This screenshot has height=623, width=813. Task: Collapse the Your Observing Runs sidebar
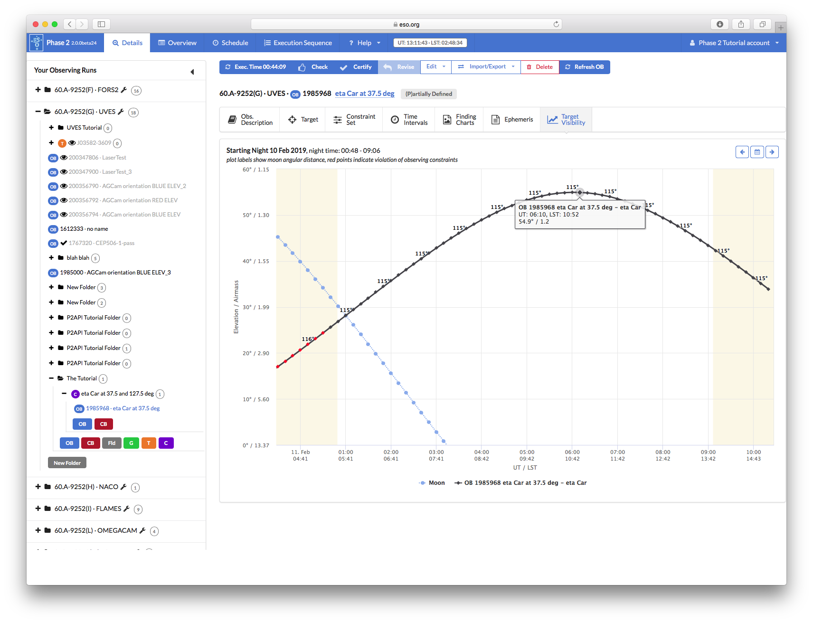tap(192, 72)
